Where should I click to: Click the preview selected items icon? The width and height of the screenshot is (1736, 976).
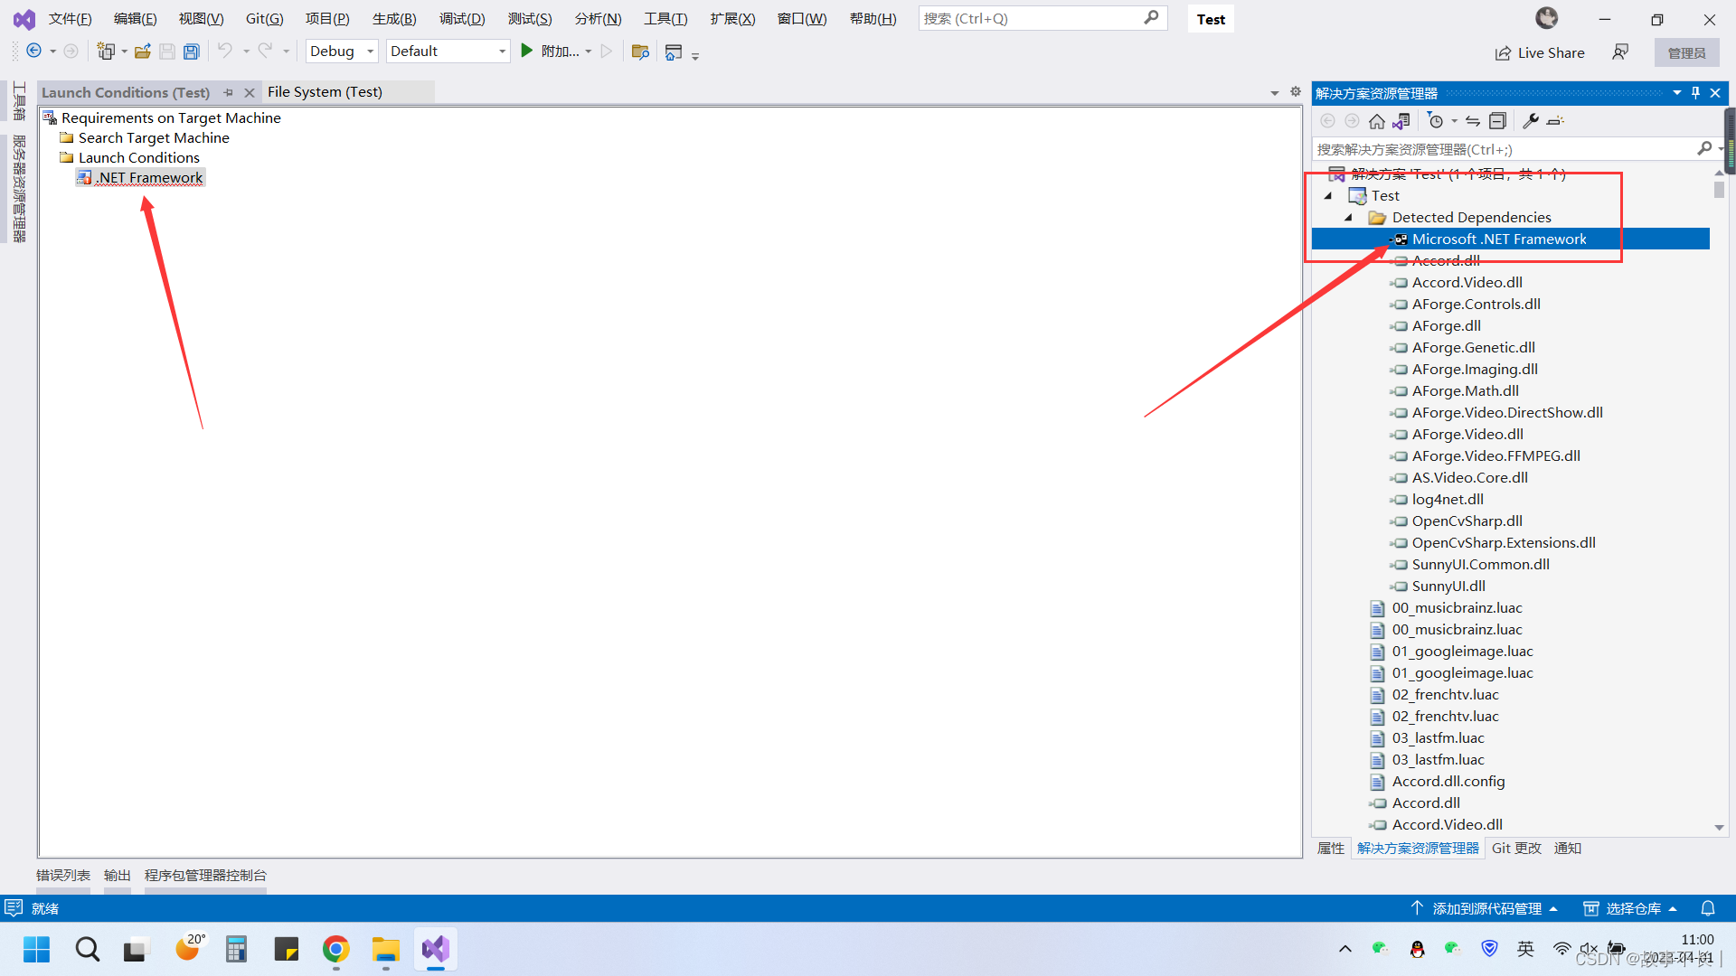coord(1555,121)
